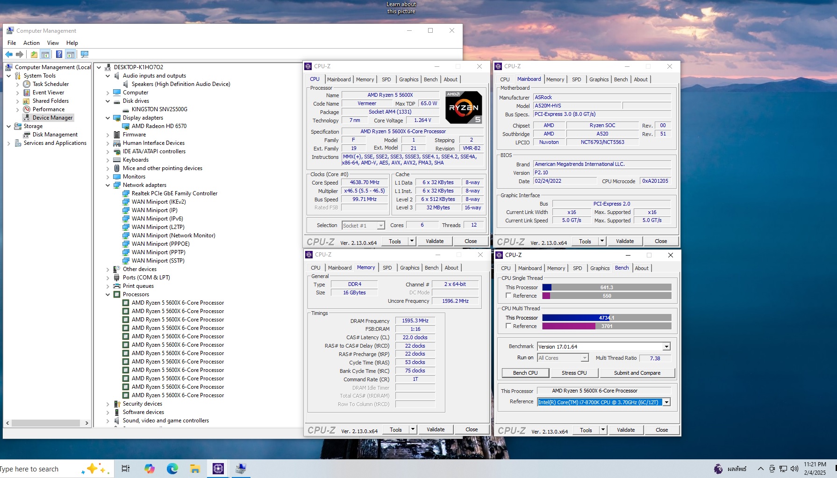Viewport: 837px width, 478px height.
Task: Open Socket #1 selection dropdown
Action: click(x=381, y=226)
